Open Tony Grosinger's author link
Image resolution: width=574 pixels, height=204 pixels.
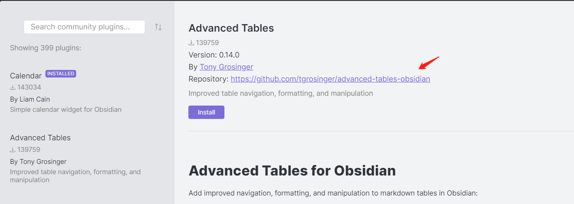point(226,67)
